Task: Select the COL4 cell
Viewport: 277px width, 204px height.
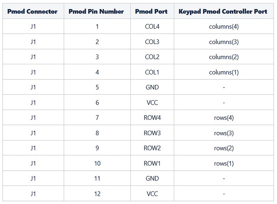Action: click(152, 26)
